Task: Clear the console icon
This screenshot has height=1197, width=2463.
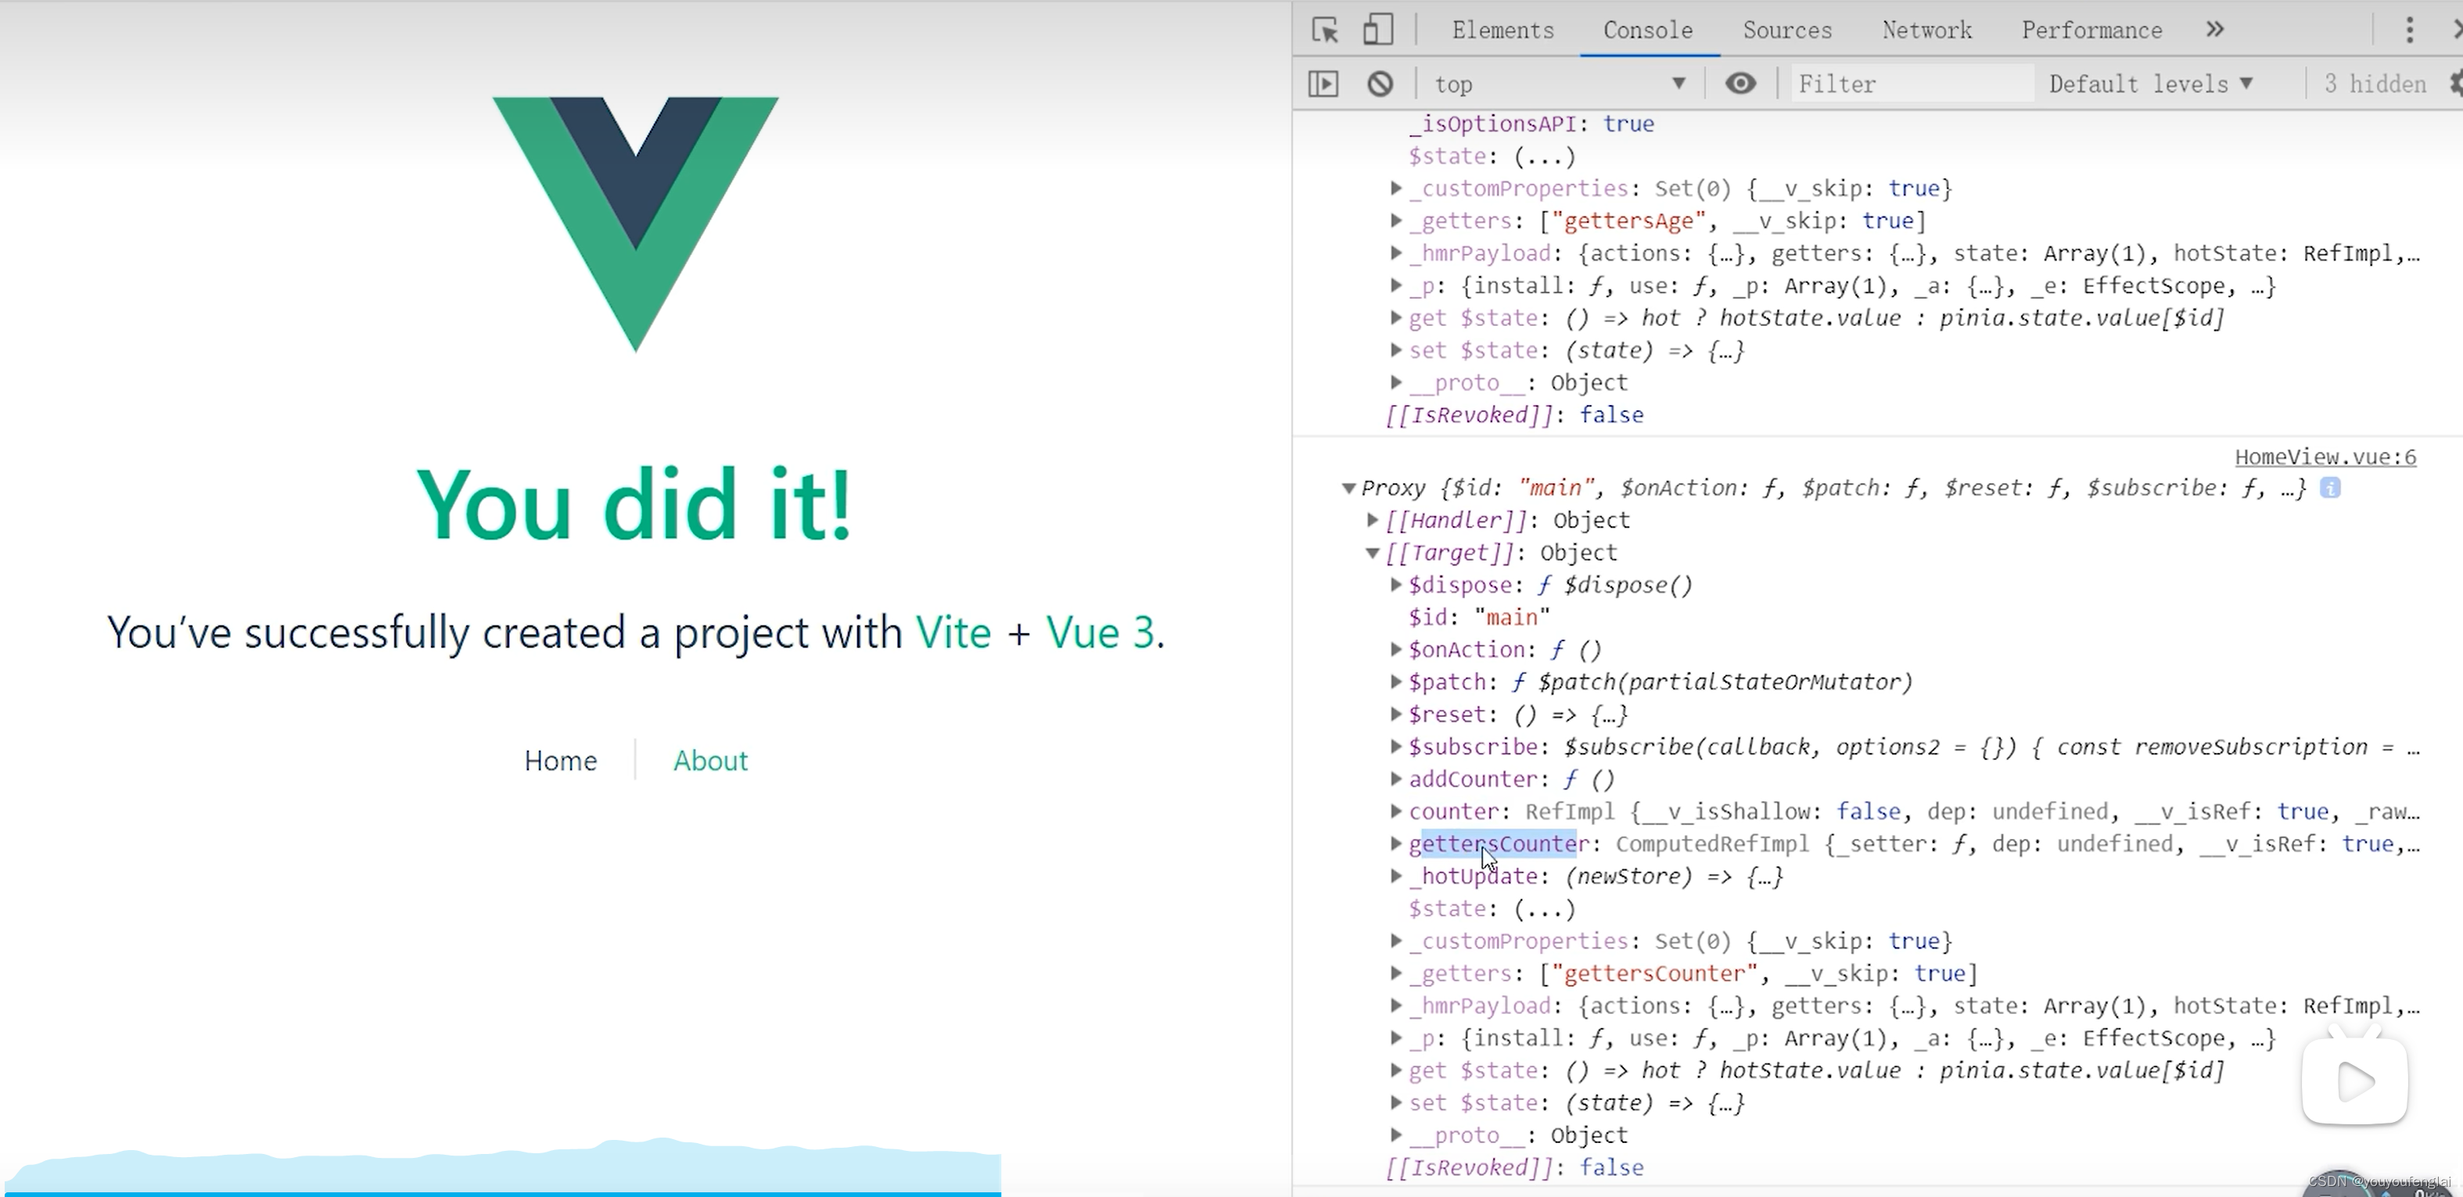Action: (1380, 84)
